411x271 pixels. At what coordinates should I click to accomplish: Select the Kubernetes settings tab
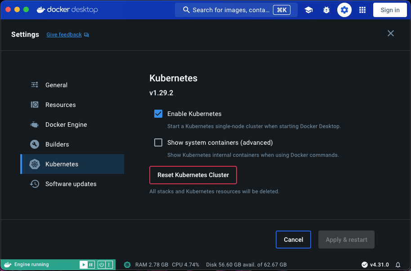pyautogui.click(x=72, y=164)
